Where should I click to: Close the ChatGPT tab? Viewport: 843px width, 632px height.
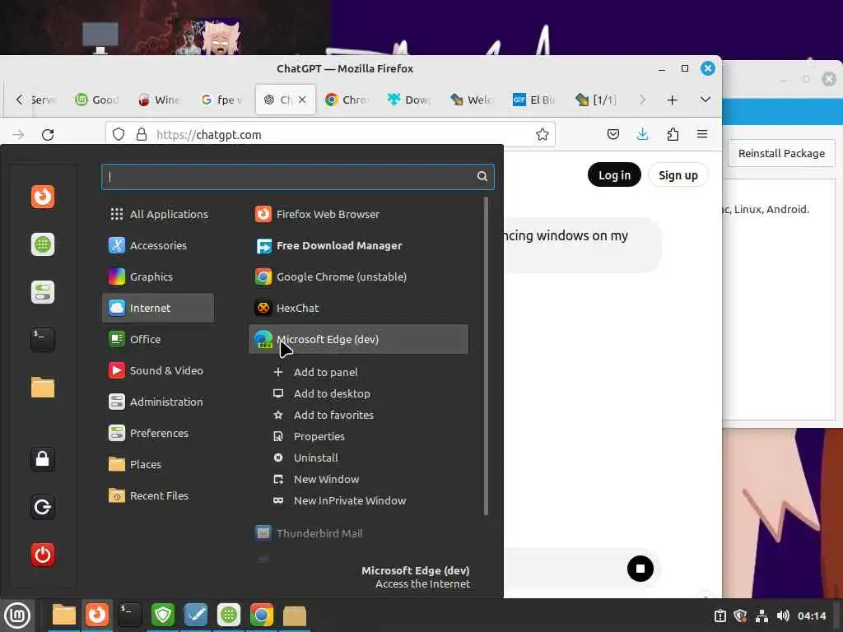[x=302, y=100]
